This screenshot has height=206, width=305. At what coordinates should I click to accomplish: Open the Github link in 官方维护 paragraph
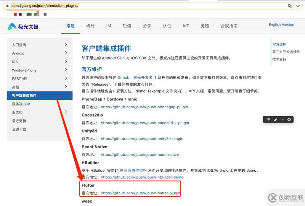[x=123, y=78]
